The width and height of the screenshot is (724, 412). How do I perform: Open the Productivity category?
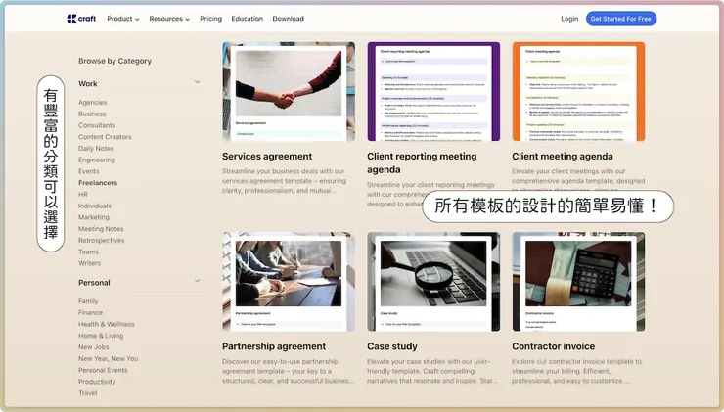click(x=97, y=382)
